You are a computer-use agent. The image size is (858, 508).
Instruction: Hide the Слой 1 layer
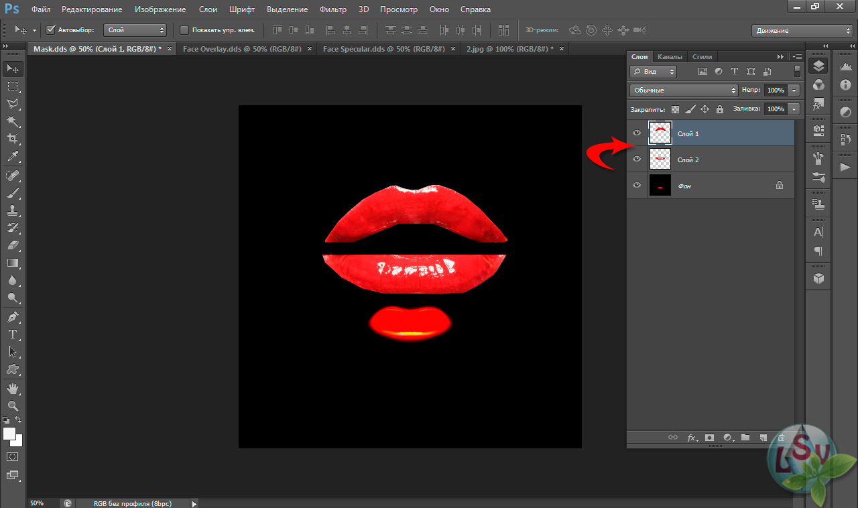637,133
